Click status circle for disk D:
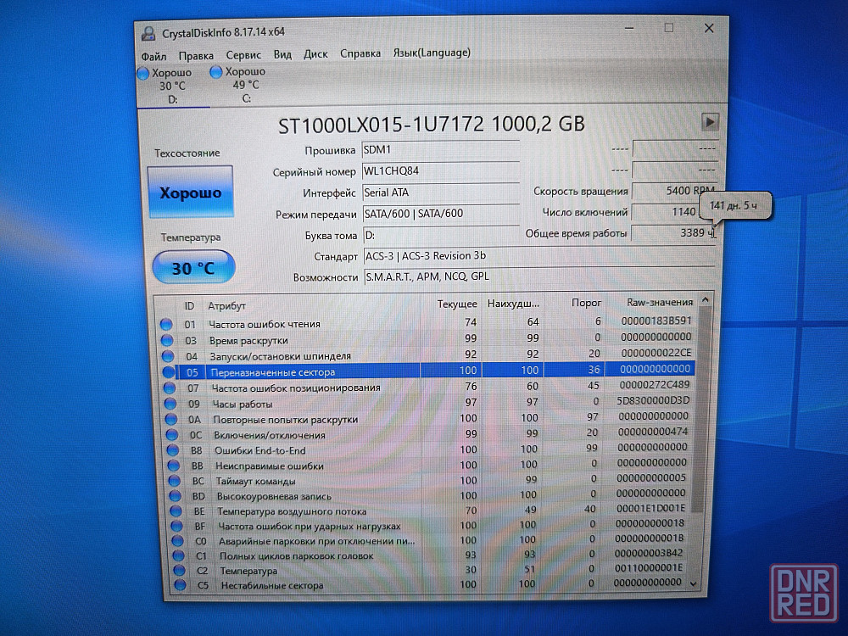848x636 pixels. 143,74
